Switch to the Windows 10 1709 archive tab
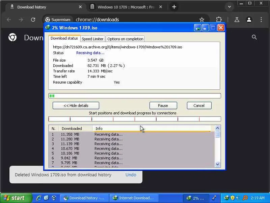Image resolution: width=270 pixels, height=203 pixels. pos(126,7)
